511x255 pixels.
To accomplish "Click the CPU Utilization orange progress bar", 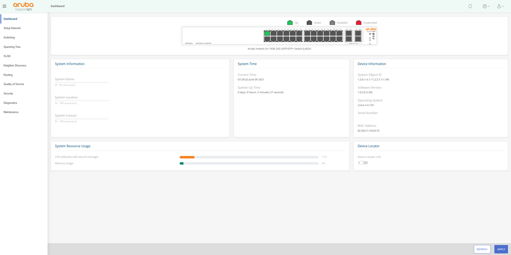I will click(x=187, y=157).
